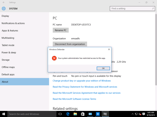Open File Explorer from the taskbar

(x=75, y=114)
